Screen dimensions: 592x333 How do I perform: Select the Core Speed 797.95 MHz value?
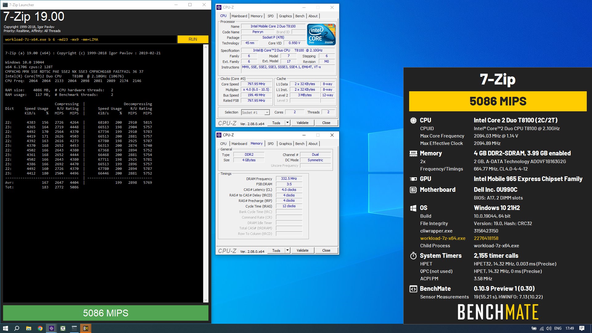[x=256, y=84]
